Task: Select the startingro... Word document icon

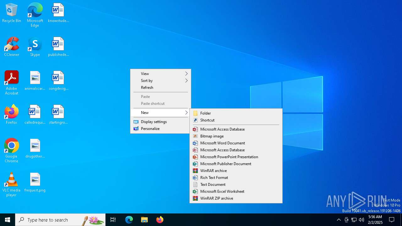Action: click(58, 115)
